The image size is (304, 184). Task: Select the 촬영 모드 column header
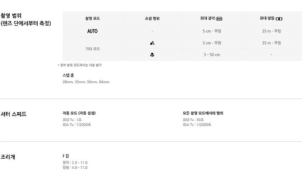(x=92, y=19)
